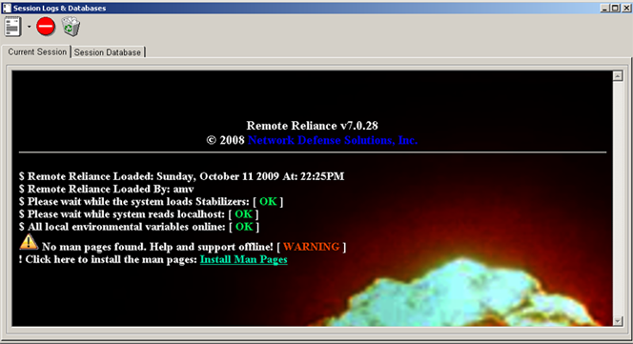Open the Session Database tab
The height and width of the screenshot is (344, 633).
click(108, 52)
